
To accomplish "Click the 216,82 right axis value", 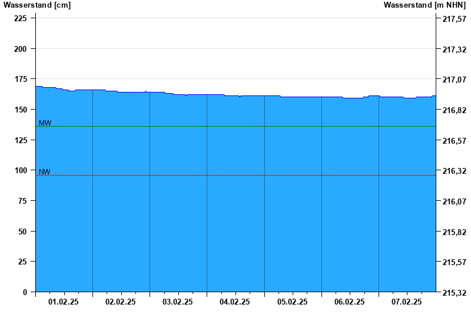I will coord(455,110).
